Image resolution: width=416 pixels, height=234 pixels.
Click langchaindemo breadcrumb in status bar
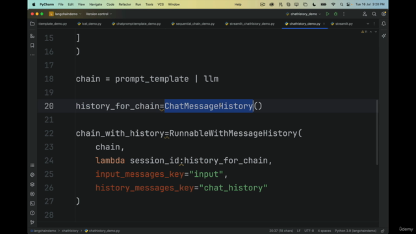pos(44,231)
